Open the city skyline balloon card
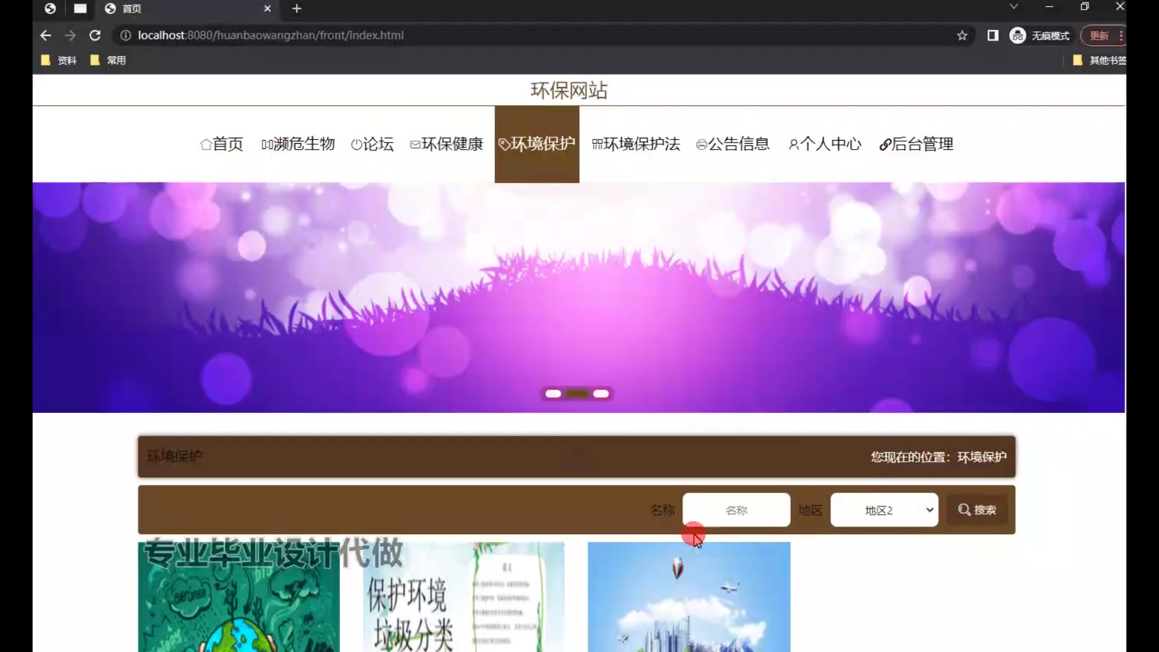The image size is (1159, 652). point(689,597)
